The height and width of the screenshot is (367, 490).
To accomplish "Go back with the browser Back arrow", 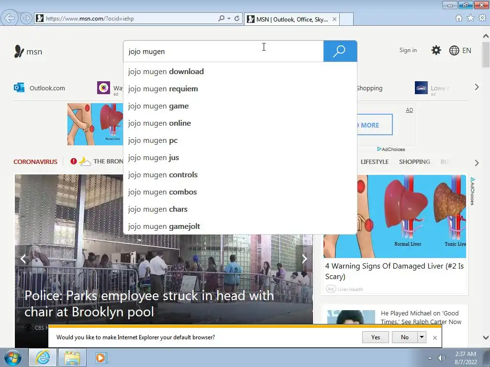I will 10,19.
